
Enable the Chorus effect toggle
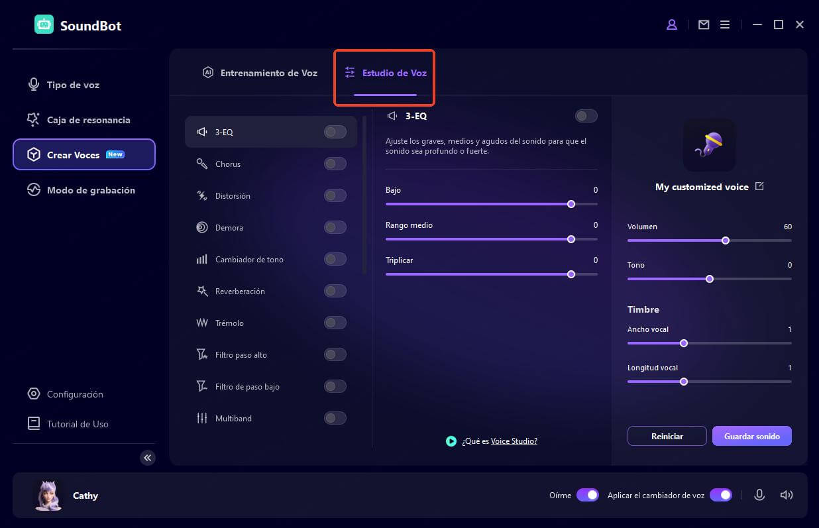click(x=335, y=164)
